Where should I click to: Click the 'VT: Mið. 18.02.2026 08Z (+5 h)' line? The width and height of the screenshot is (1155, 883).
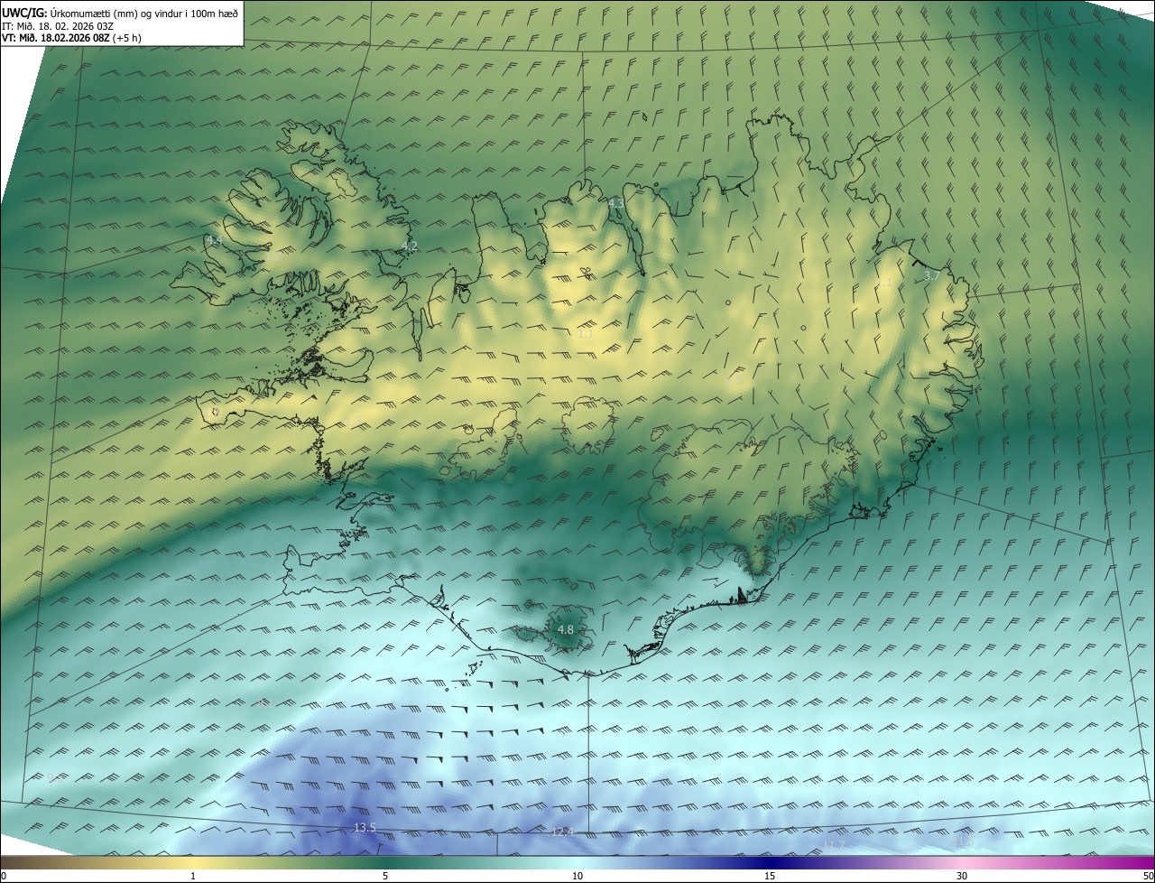(71, 38)
